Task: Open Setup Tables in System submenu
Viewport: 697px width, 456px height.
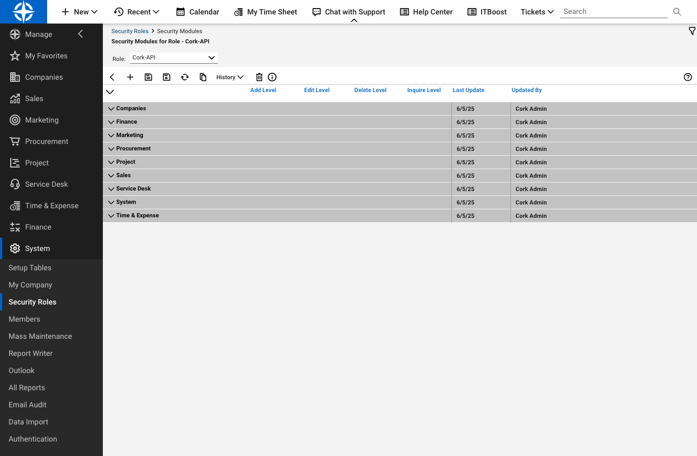Action: [x=30, y=268]
